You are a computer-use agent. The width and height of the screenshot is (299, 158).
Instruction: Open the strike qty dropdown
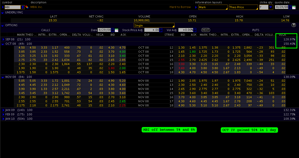coord(270,7)
